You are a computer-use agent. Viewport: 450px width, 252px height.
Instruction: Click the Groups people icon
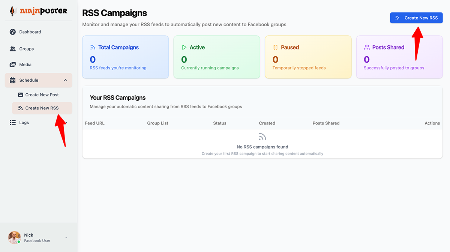click(x=13, y=49)
